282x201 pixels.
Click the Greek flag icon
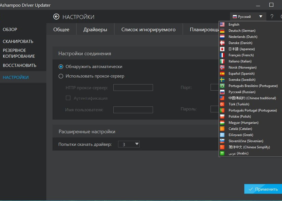222,135
